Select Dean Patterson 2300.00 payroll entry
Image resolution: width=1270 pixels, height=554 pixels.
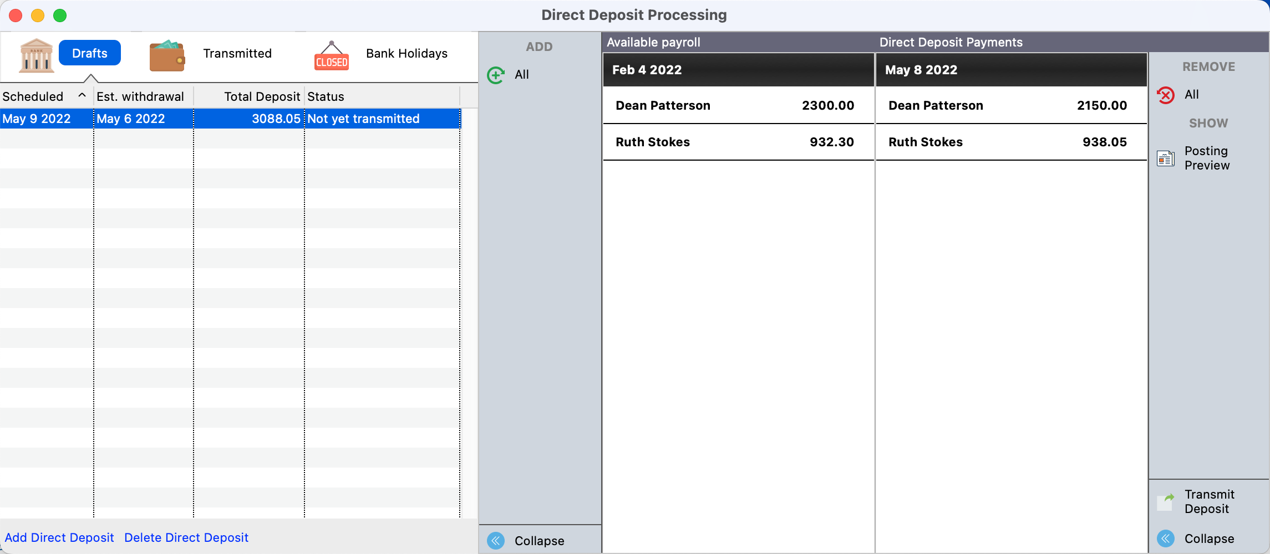pos(738,105)
